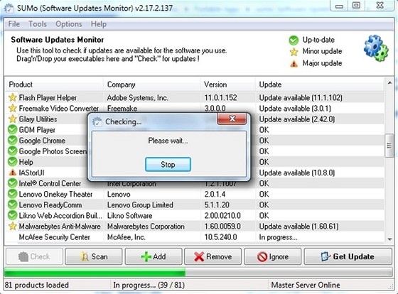Click the green check icon for Intel Control Center
The height and width of the screenshot is (294, 398).
[x=13, y=183]
